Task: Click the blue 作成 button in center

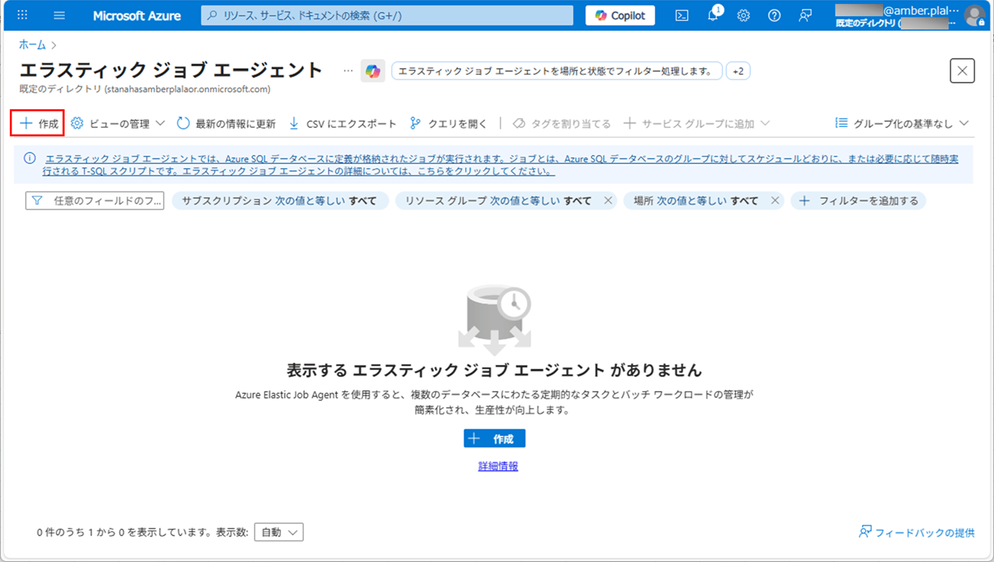Action: 495,438
